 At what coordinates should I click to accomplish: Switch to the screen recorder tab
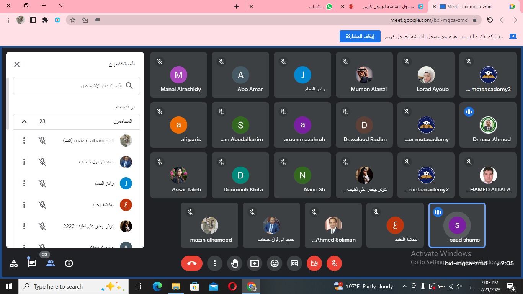pos(387,7)
